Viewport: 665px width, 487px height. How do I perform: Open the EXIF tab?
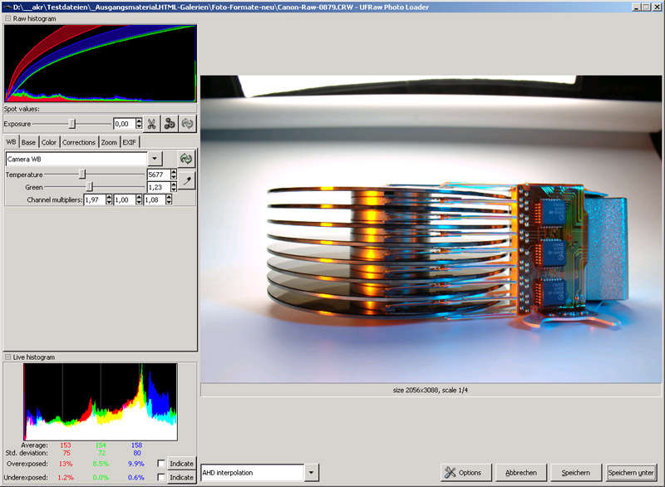pos(129,142)
